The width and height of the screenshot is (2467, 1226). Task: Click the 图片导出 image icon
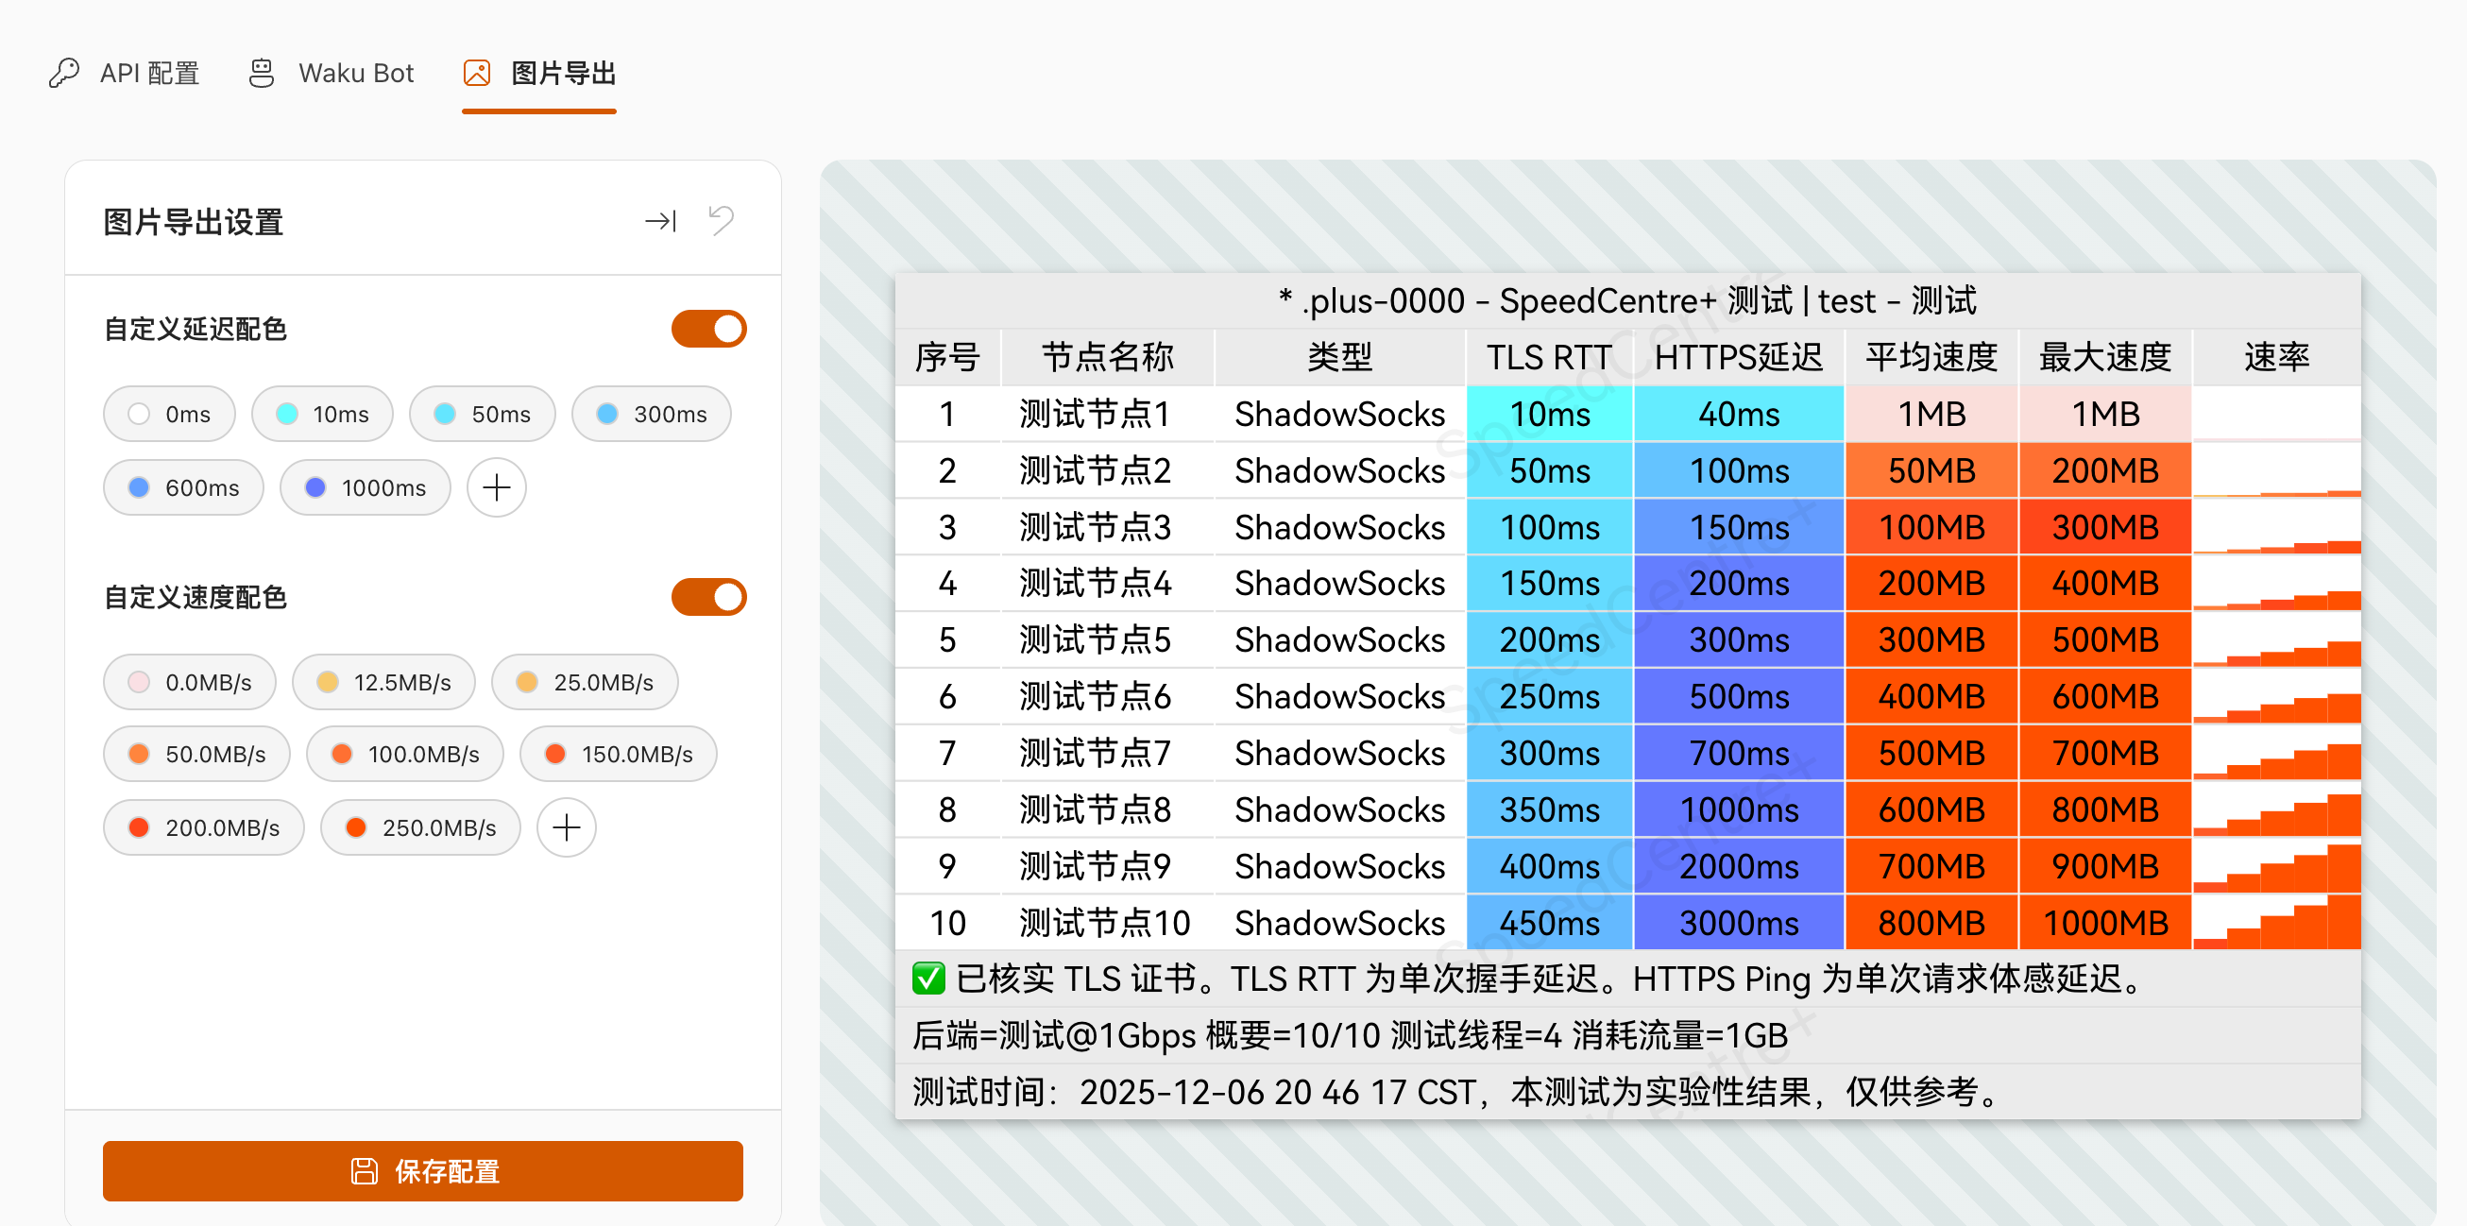(x=477, y=73)
